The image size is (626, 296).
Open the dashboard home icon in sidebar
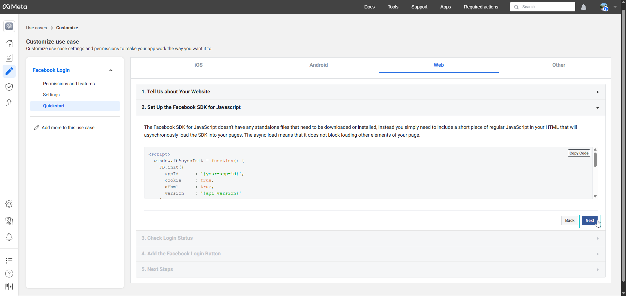pyautogui.click(x=9, y=44)
